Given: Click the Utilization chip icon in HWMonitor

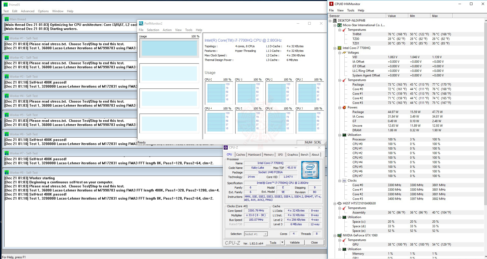Looking at the screenshot, I should [345, 135].
